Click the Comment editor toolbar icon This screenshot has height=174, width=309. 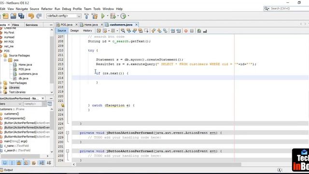[x=199, y=31]
